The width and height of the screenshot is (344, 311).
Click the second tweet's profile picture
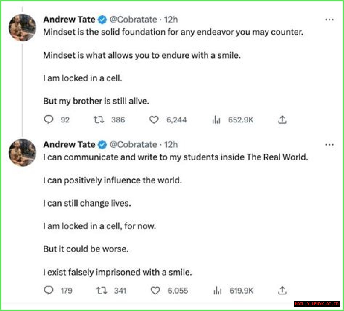coord(22,152)
